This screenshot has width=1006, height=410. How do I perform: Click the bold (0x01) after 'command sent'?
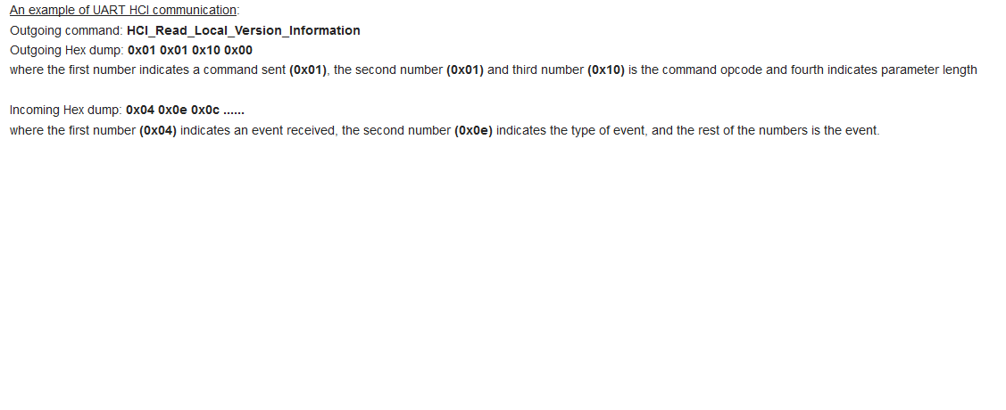coord(309,70)
